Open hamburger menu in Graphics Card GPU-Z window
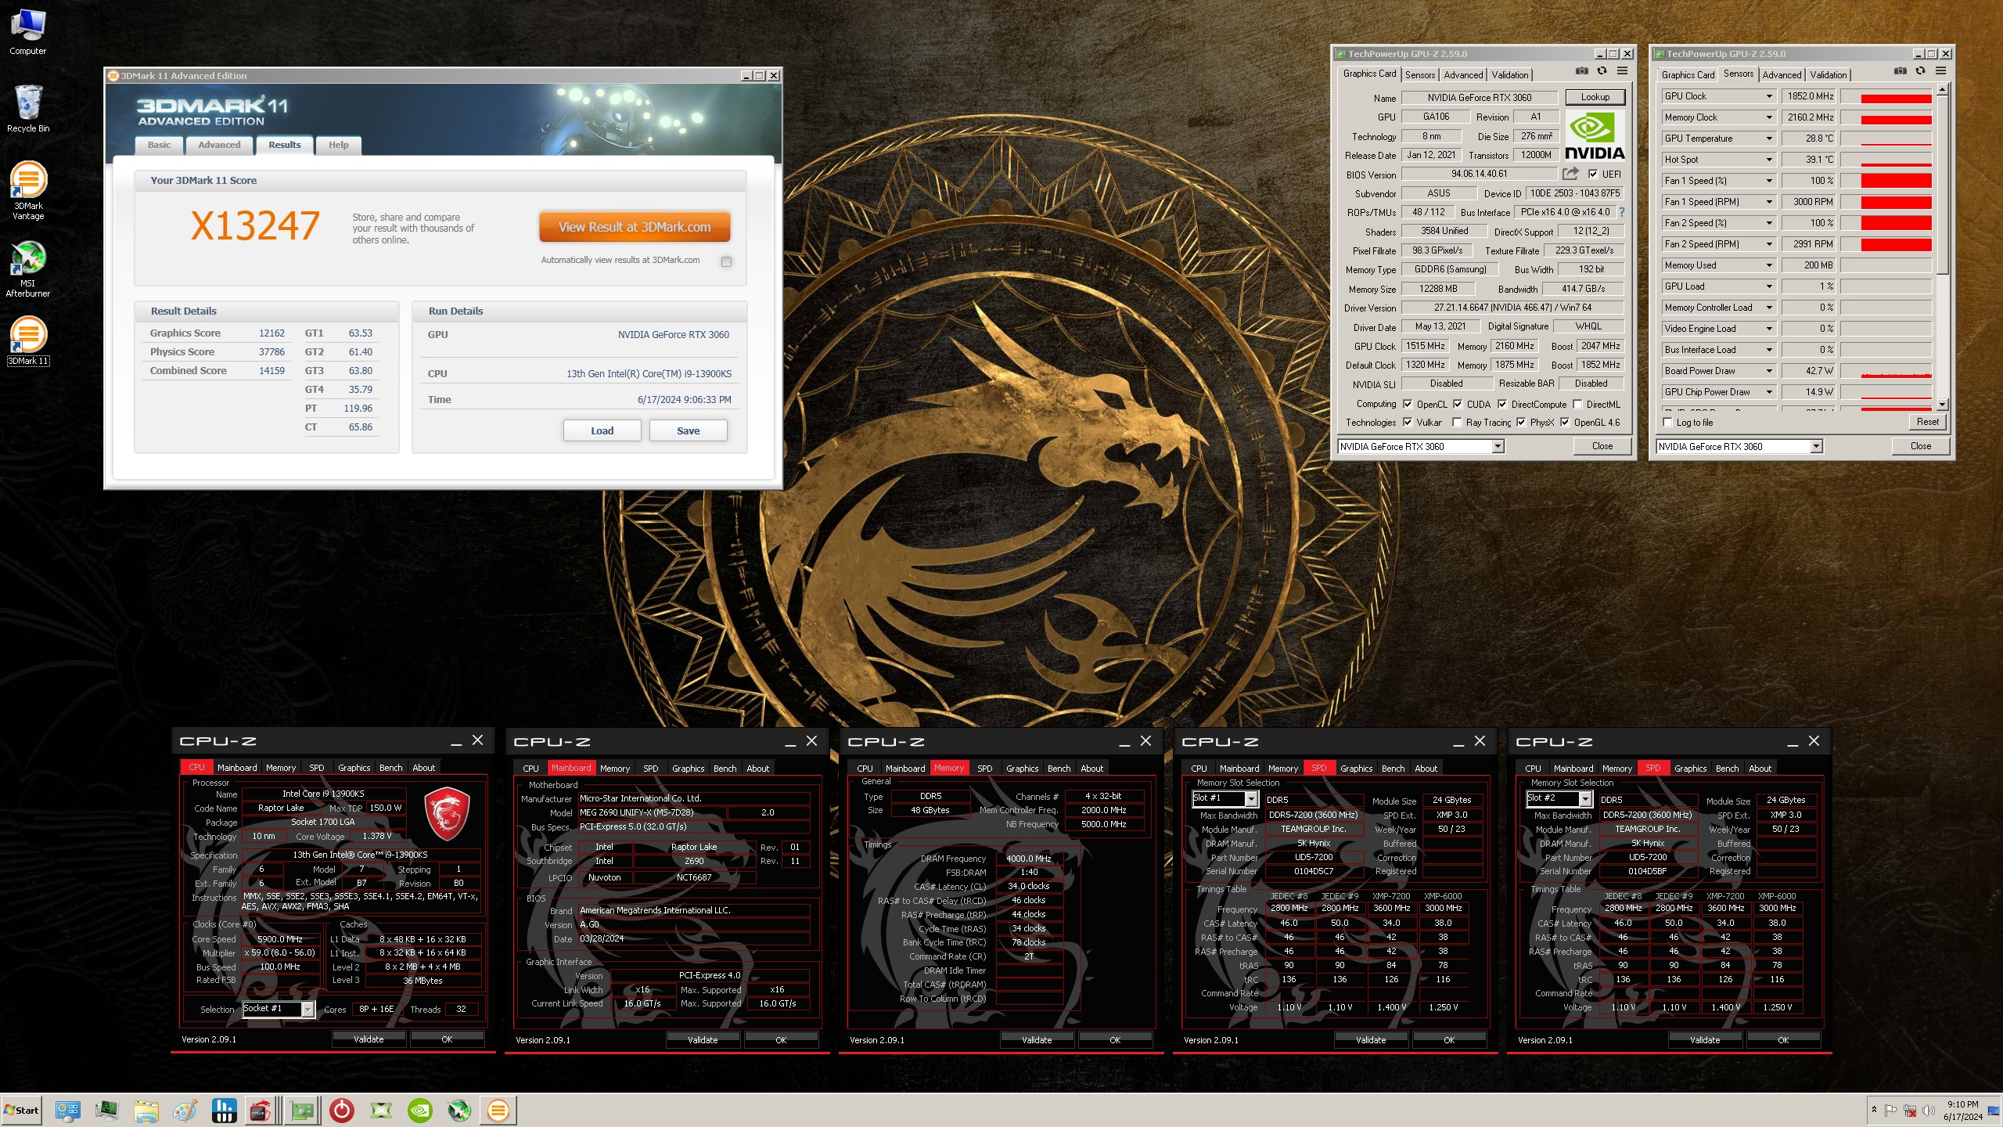The height and width of the screenshot is (1127, 2003). [1623, 71]
